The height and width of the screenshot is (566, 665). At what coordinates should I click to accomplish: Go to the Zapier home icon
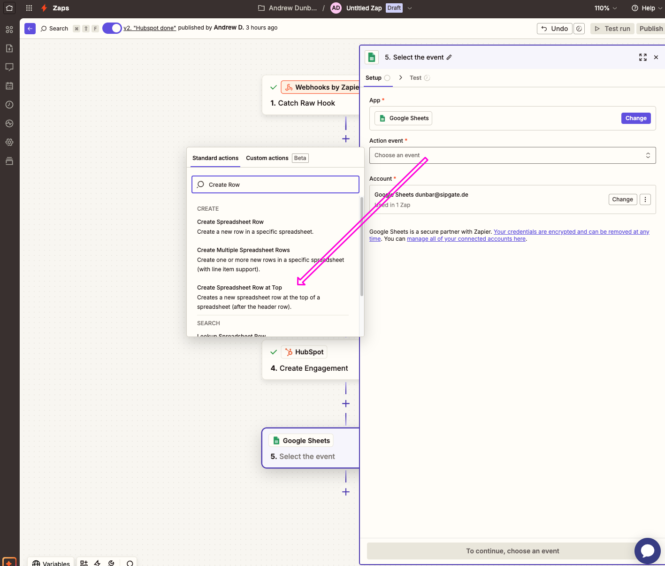(x=9, y=8)
